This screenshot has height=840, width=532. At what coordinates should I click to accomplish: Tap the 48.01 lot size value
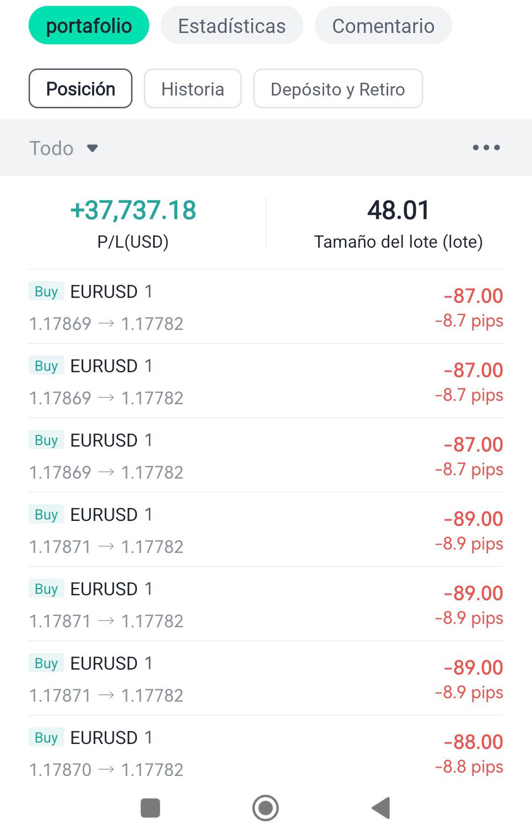tap(398, 211)
